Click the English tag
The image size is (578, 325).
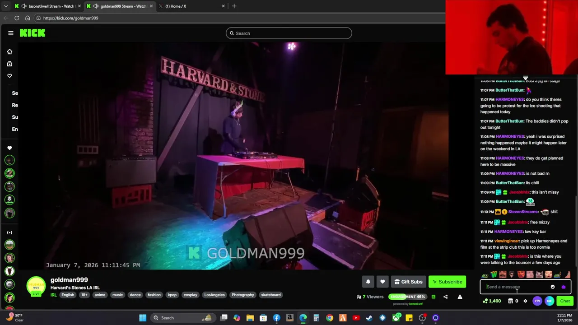click(68, 295)
